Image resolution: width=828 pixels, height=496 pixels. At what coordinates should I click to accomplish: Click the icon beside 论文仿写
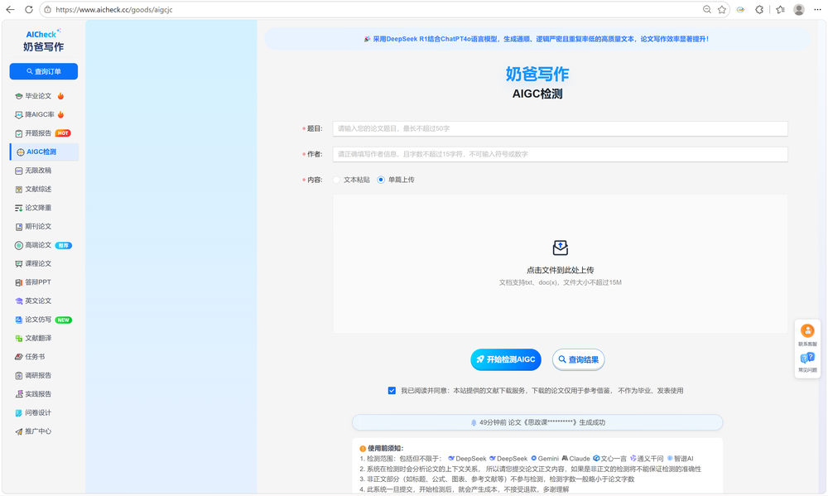click(x=19, y=320)
